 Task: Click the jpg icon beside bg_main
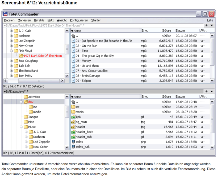[x=73, y=122]
